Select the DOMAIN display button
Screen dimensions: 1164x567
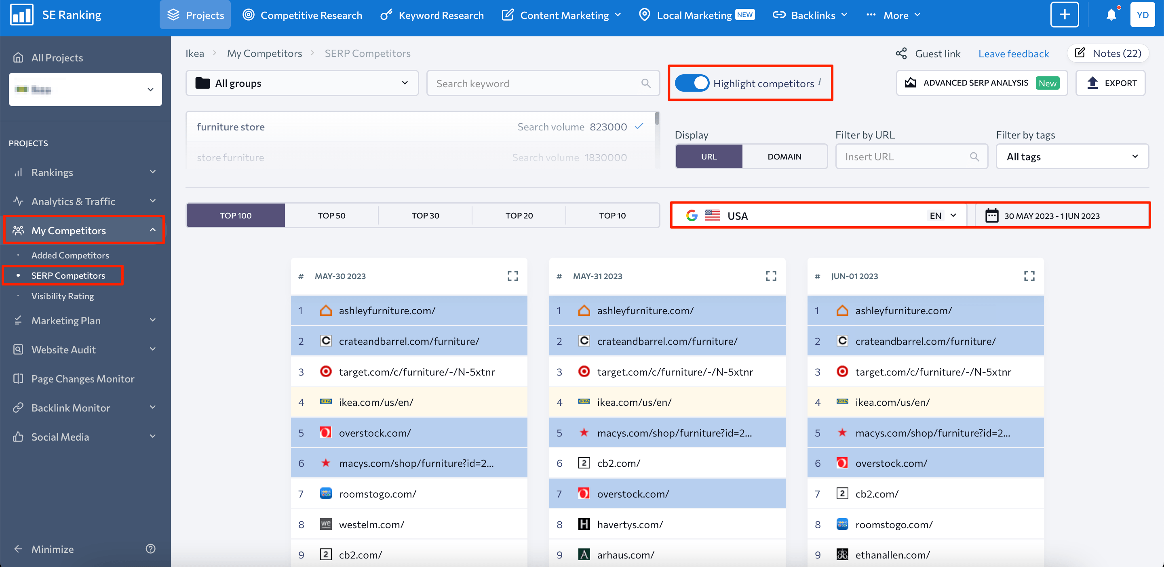pyautogui.click(x=784, y=156)
